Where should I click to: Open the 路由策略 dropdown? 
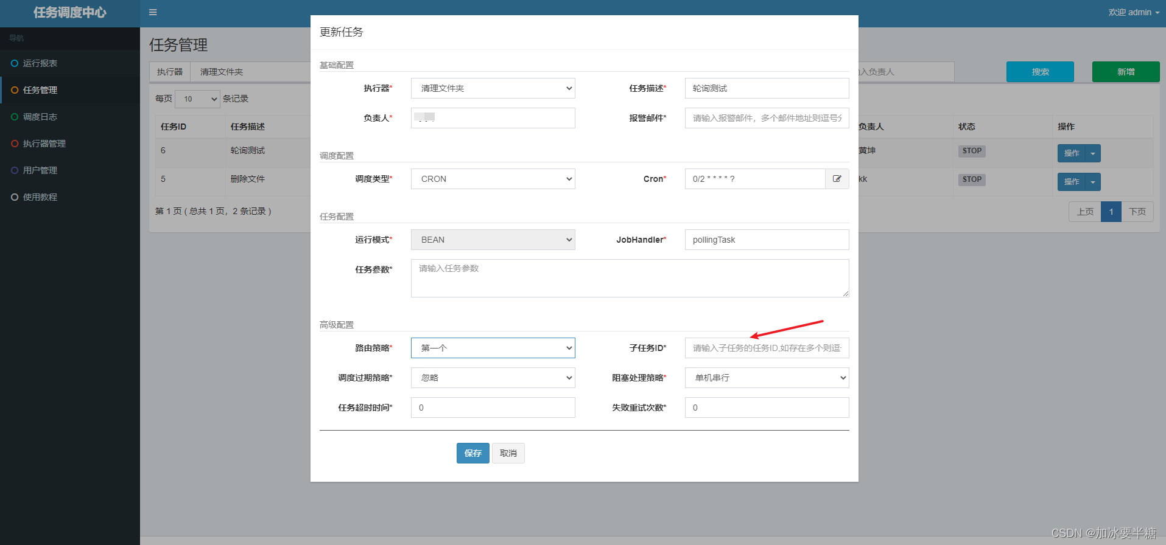(x=493, y=348)
